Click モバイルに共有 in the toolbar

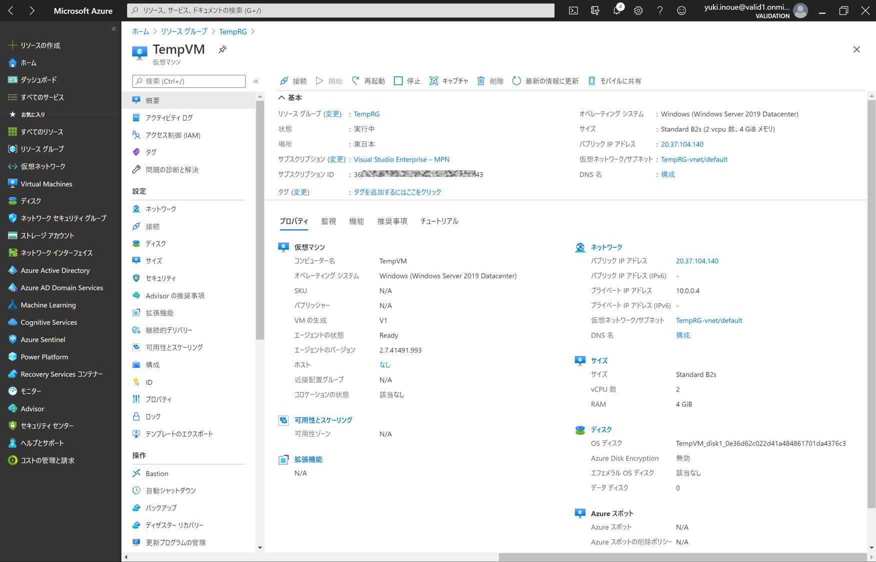click(614, 81)
